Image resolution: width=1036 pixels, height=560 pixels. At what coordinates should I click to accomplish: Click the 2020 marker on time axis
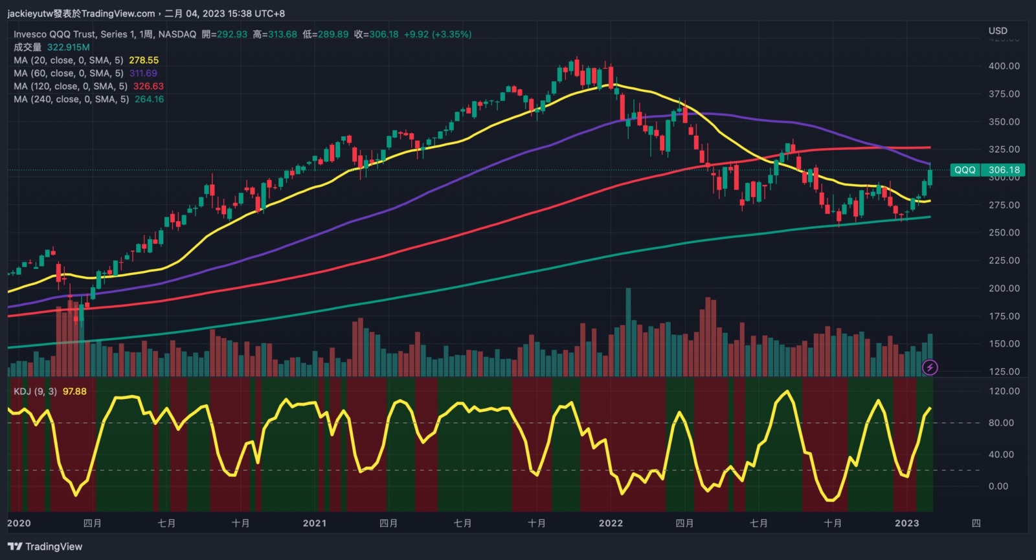(19, 523)
